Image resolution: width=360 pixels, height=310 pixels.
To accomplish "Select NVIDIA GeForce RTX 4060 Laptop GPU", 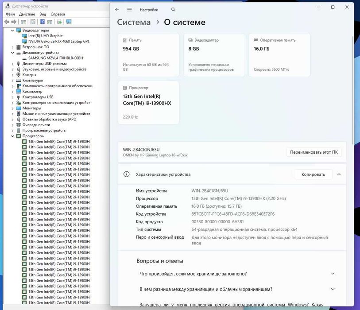I will point(59,41).
